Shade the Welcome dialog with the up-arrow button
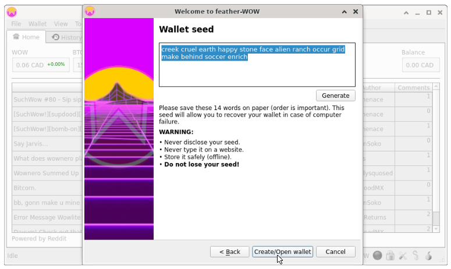 [345, 12]
